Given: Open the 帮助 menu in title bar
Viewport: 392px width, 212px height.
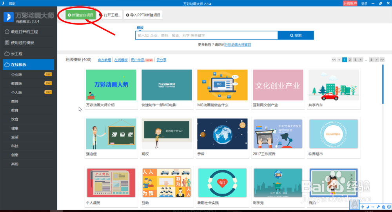Looking at the screenshot, I should coord(12,4).
